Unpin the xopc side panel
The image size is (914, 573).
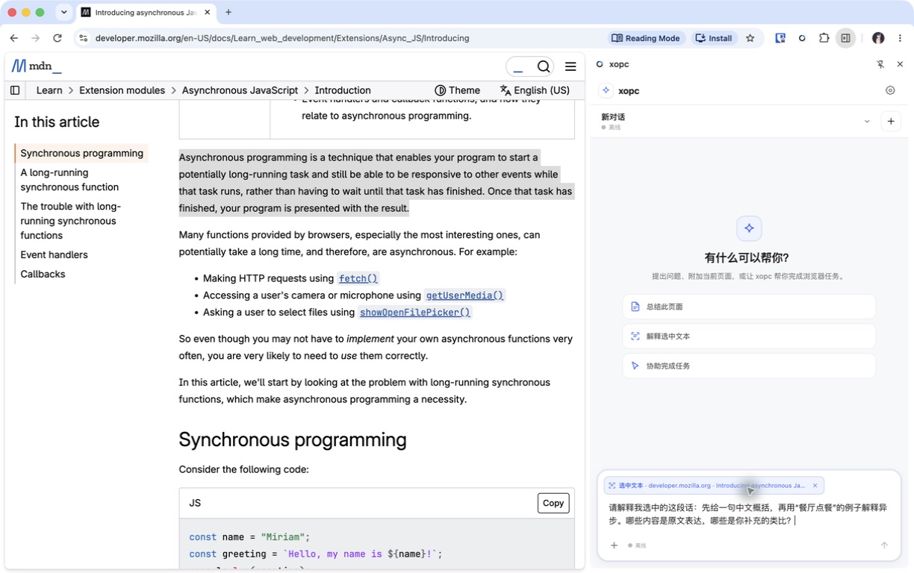pos(880,65)
